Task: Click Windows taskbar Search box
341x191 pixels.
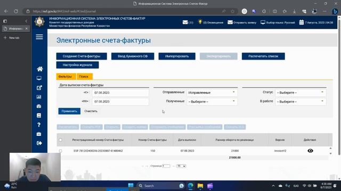Action: 161,186
